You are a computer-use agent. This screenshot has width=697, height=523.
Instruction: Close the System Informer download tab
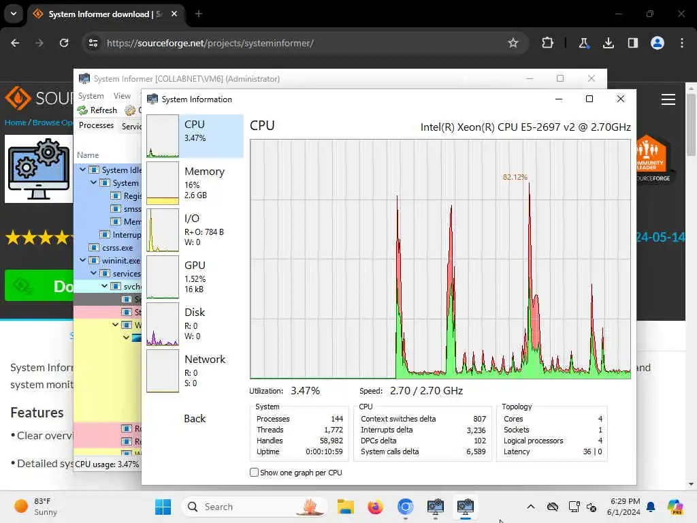(174, 14)
